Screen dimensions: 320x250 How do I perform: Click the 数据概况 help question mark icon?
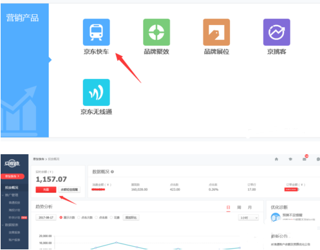click(x=112, y=172)
